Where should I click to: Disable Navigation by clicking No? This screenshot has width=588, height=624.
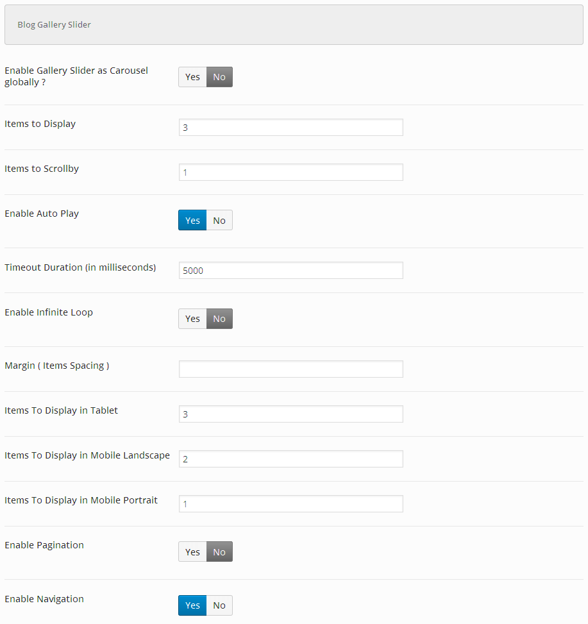[219, 605]
